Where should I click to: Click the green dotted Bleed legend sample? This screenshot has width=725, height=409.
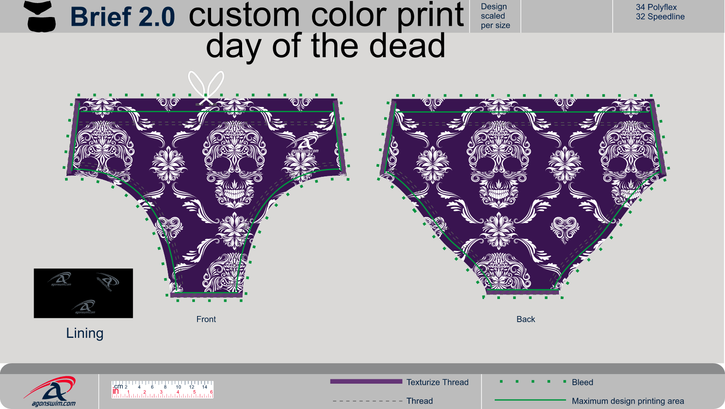(x=533, y=382)
